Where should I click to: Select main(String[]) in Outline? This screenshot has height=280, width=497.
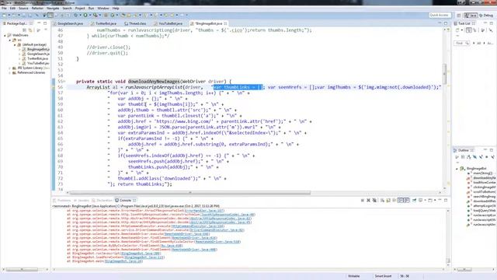[482, 173]
